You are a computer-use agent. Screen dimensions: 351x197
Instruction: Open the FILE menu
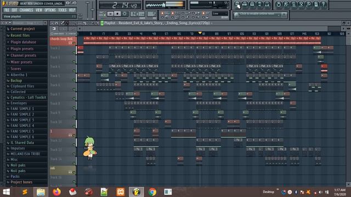(x=7, y=10)
